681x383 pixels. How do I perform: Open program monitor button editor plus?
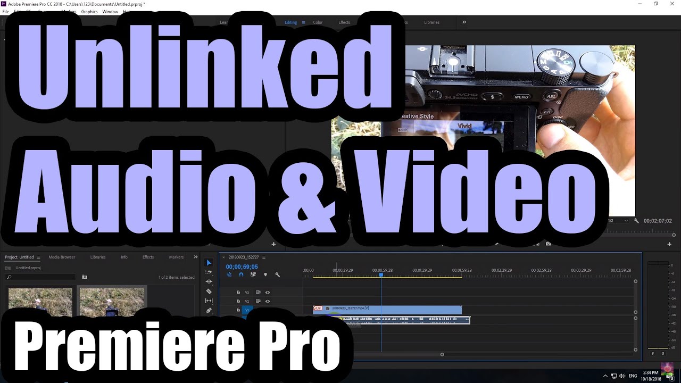(x=669, y=244)
